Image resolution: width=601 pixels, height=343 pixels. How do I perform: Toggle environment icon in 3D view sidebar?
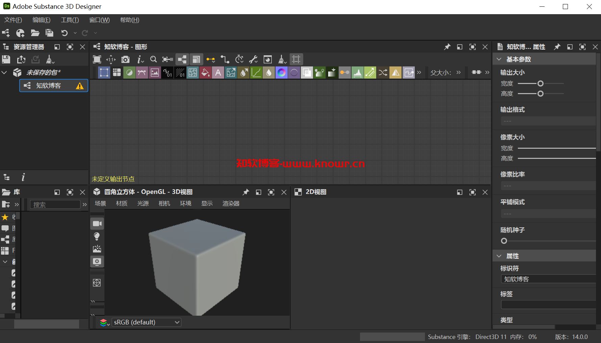click(97, 249)
